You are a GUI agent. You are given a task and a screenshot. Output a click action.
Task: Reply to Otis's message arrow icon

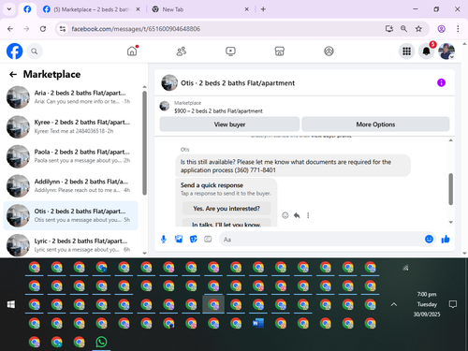point(297,215)
